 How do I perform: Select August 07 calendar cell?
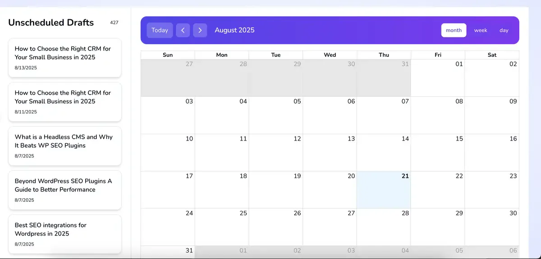pos(384,115)
